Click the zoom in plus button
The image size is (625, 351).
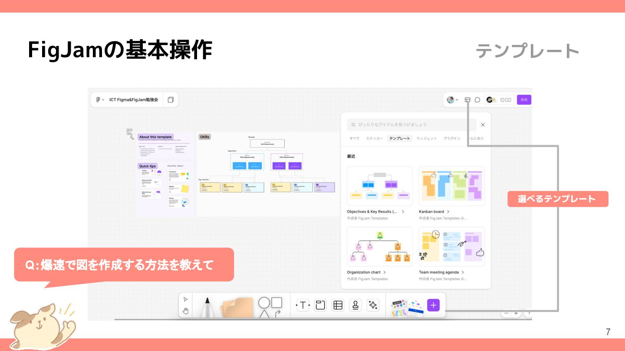pos(516,313)
